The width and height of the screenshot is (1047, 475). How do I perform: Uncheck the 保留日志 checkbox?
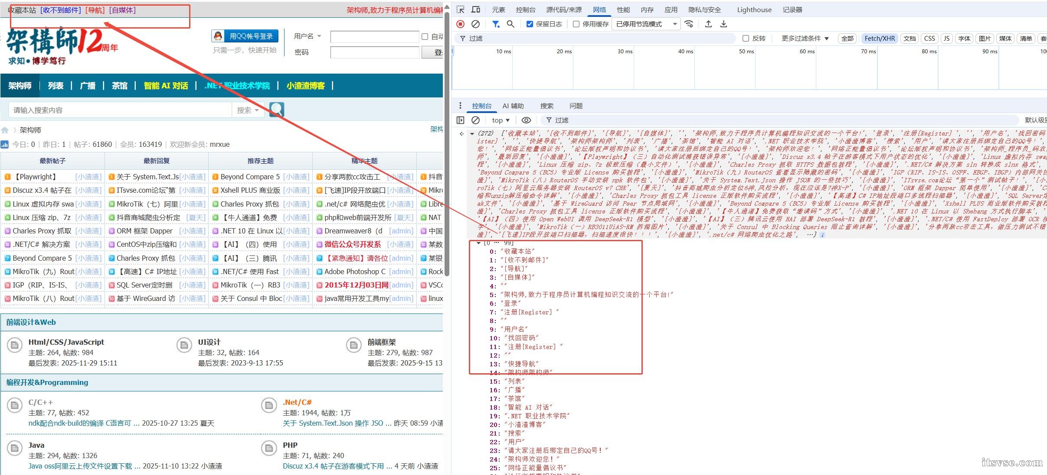[530, 24]
